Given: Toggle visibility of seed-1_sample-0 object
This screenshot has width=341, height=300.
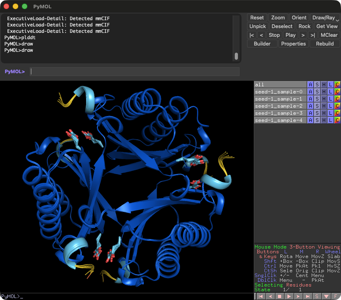Looking at the screenshot, I should pos(280,92).
